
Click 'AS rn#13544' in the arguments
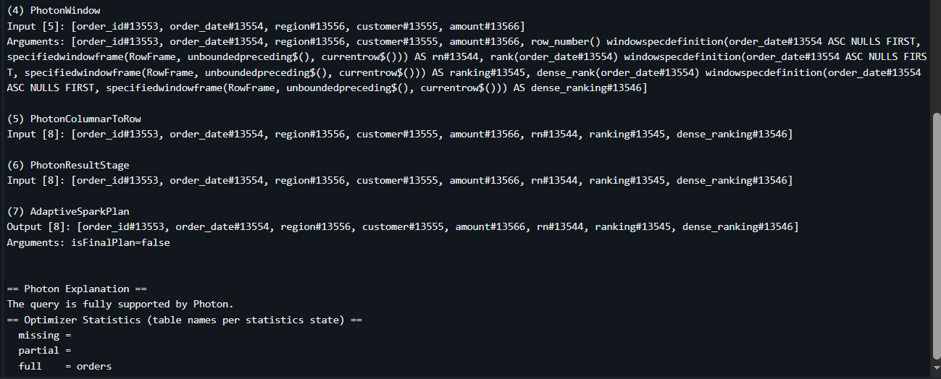point(446,57)
